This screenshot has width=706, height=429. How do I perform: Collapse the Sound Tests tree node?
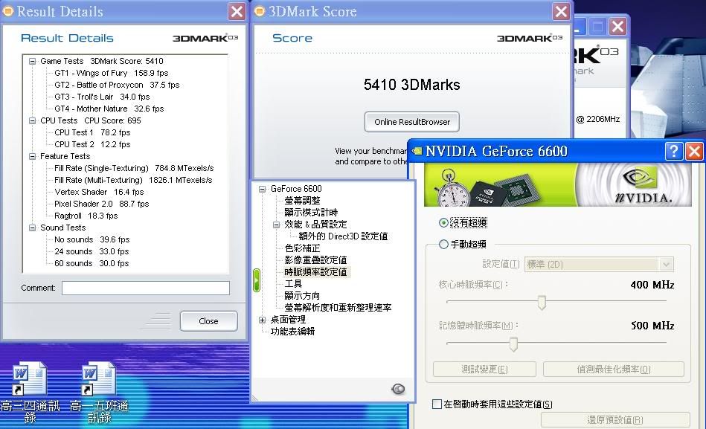point(33,228)
